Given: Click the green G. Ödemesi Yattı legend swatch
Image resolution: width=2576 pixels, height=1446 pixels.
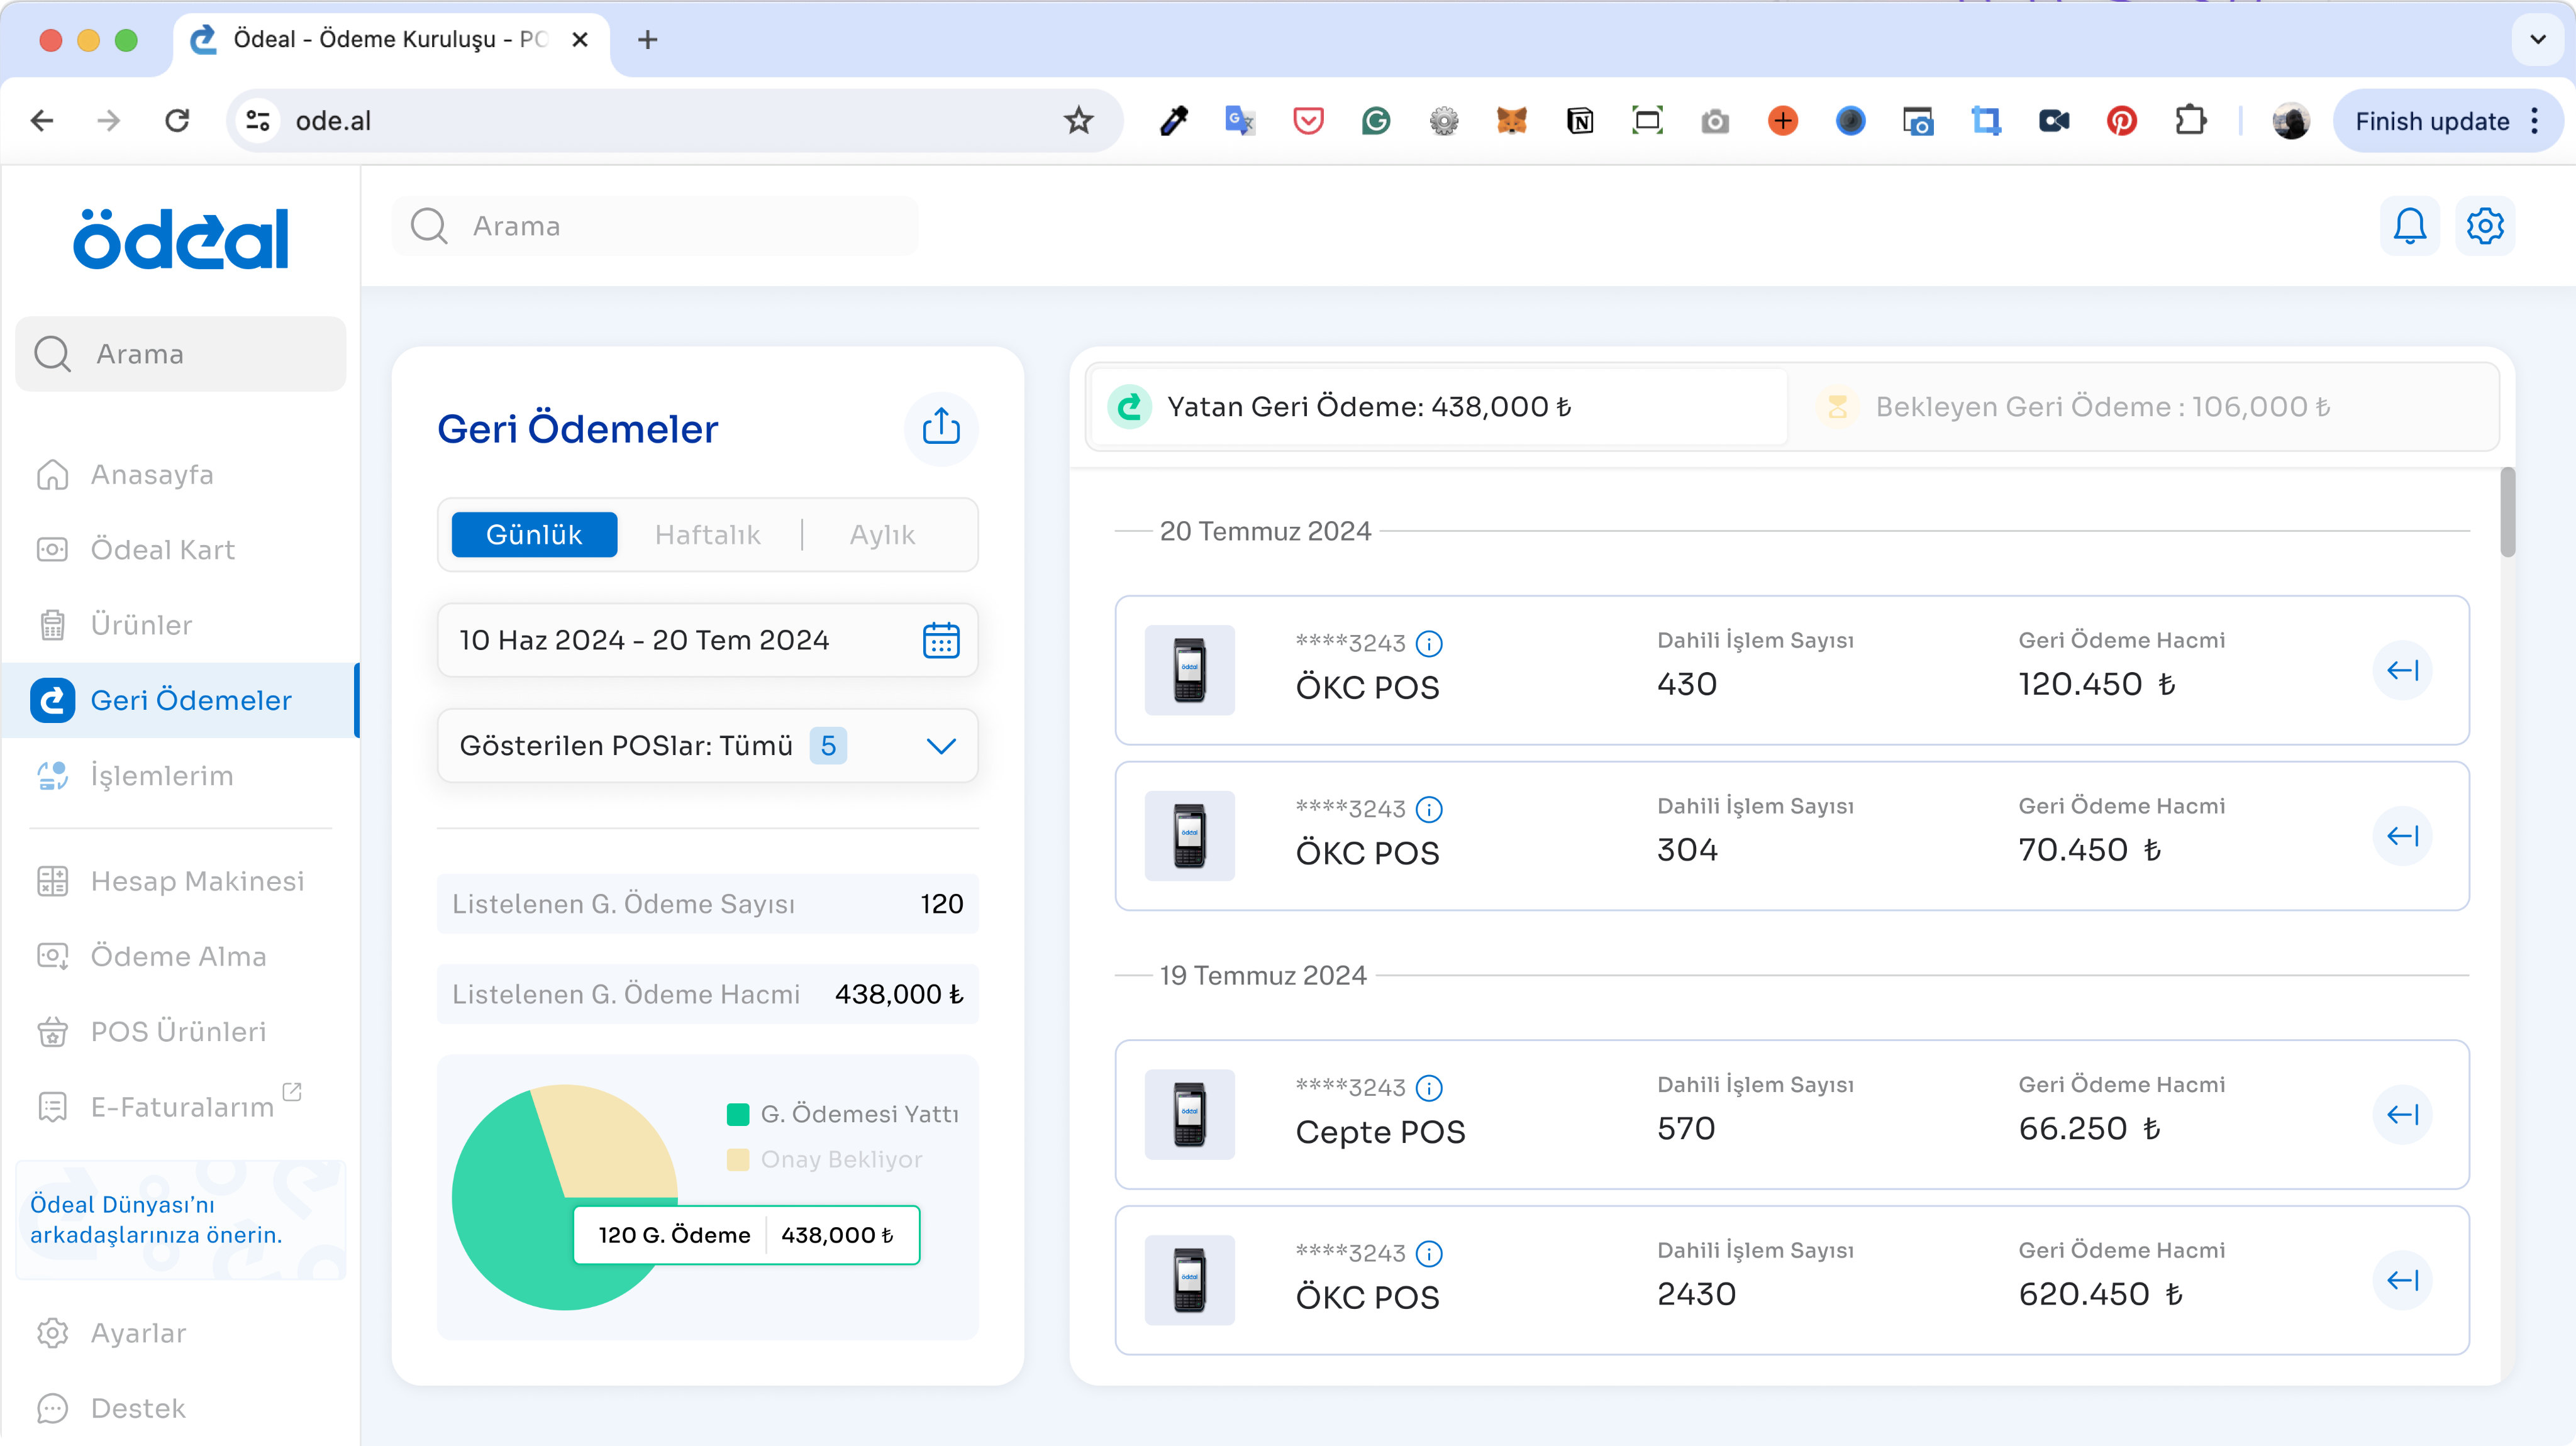Looking at the screenshot, I should coord(738,1114).
